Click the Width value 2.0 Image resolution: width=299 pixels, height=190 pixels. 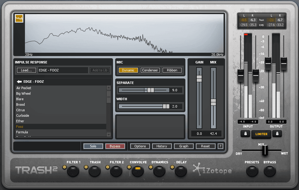point(175,106)
